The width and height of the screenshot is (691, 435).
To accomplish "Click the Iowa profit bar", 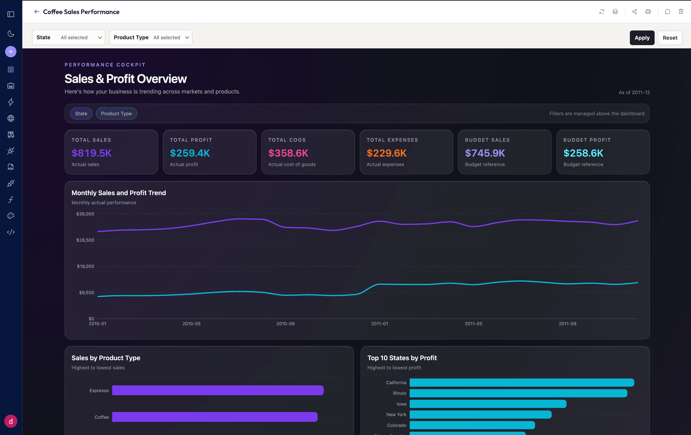I will point(488,404).
